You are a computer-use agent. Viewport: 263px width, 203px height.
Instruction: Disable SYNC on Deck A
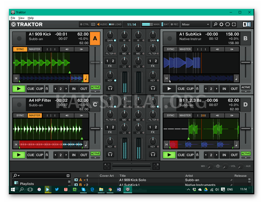(x=20, y=49)
